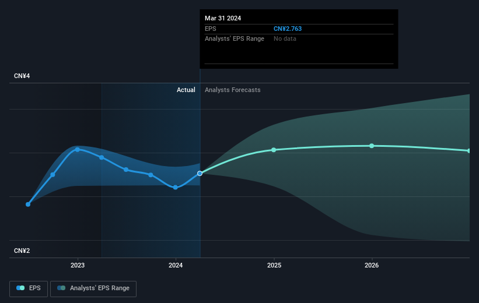The width and height of the screenshot is (479, 303).
Task: Click the 2026 x-axis label
Action: pyautogui.click(x=372, y=265)
